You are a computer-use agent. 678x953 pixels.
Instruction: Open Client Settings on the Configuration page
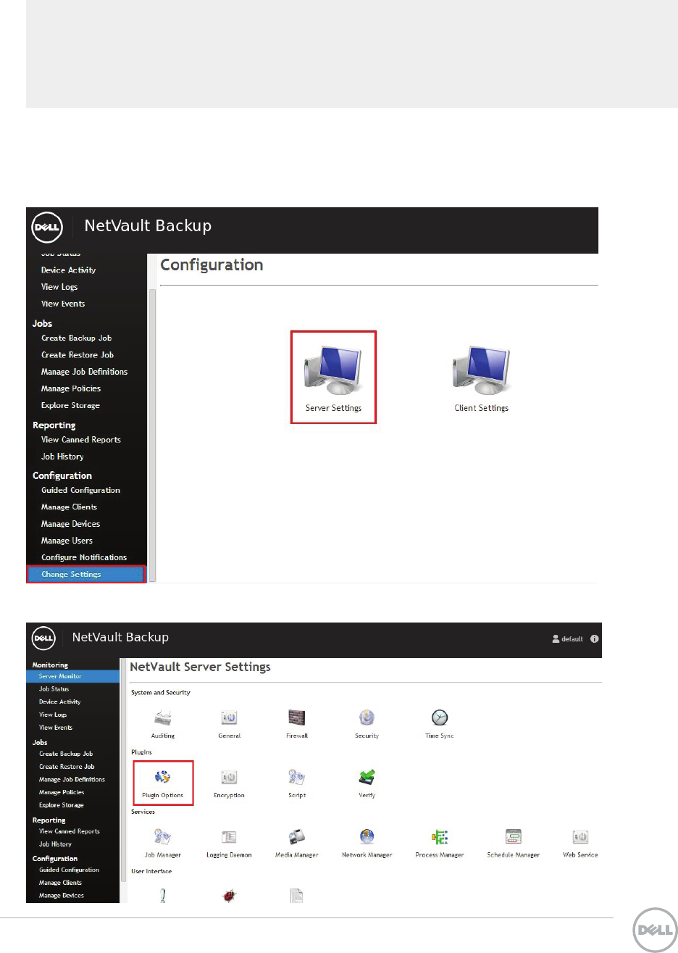481,378
